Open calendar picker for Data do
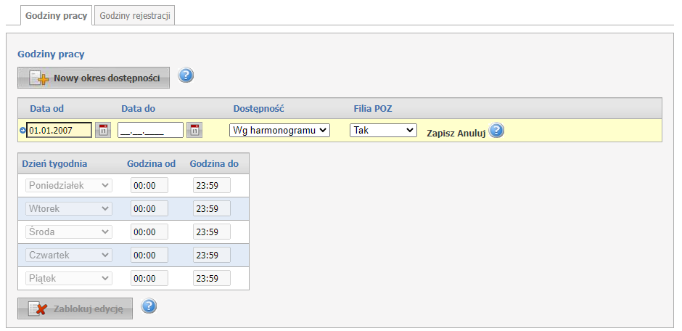This screenshot has height=331, width=682. tap(194, 130)
